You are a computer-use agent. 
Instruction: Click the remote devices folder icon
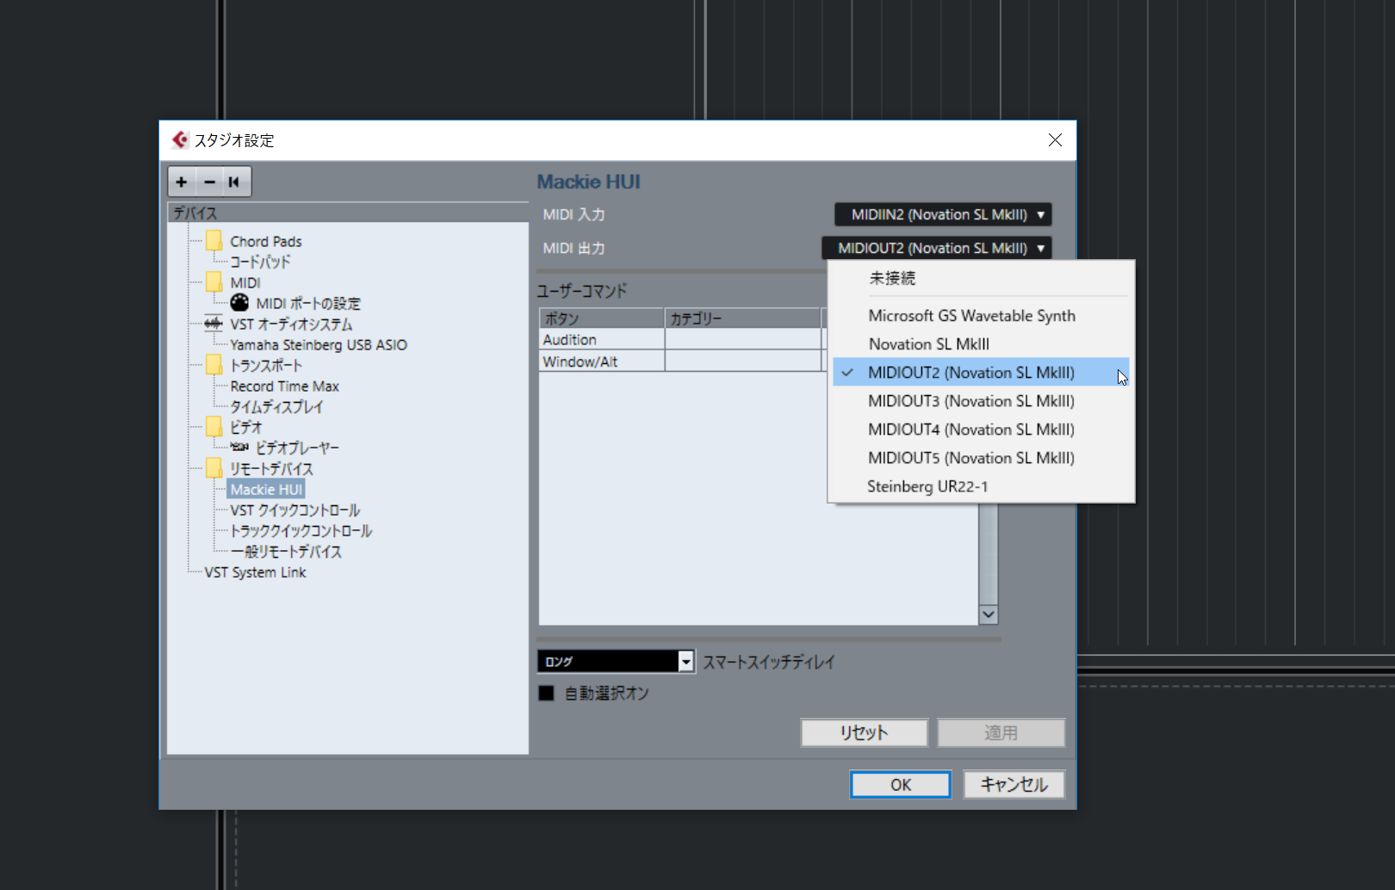[x=214, y=468]
